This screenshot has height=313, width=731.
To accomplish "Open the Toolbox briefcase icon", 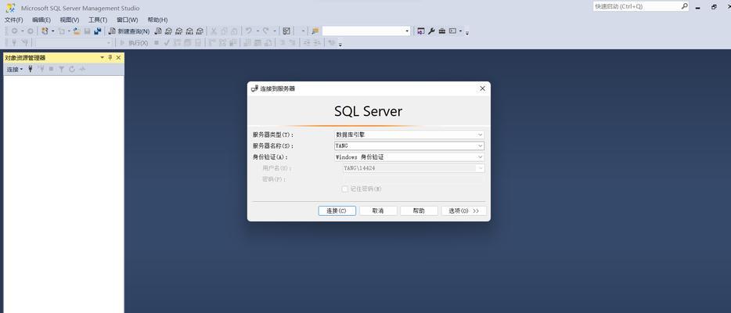I will click(x=442, y=31).
